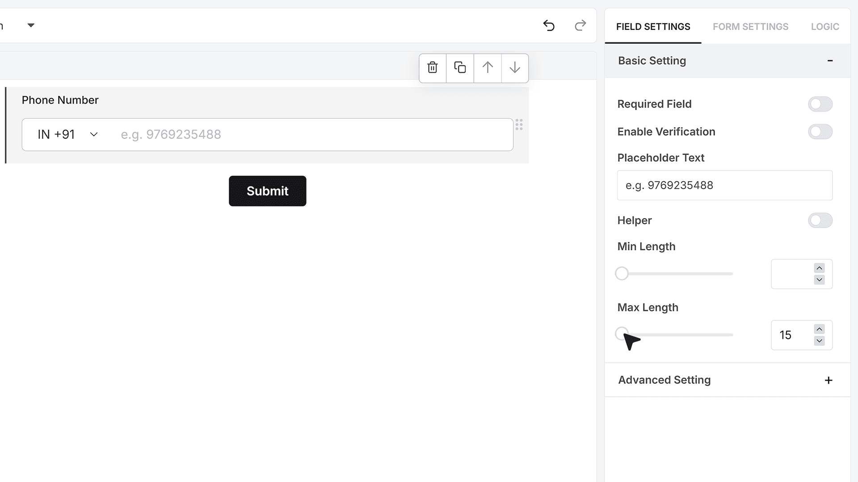Redo the last change
The image size is (858, 482).
pyautogui.click(x=580, y=25)
